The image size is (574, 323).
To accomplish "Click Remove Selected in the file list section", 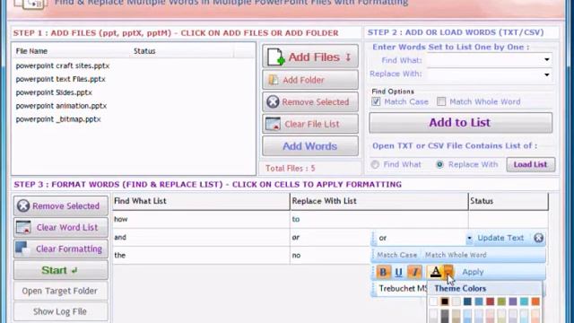I will click(310, 101).
